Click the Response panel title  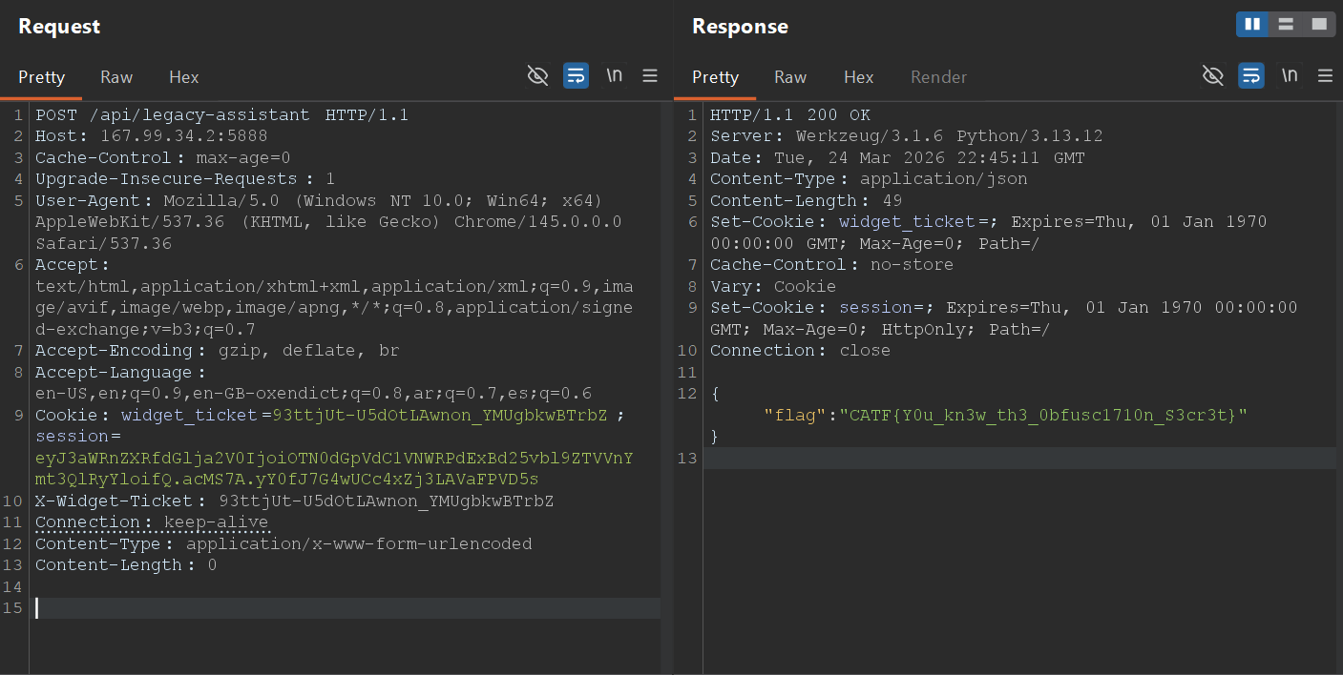point(740,27)
